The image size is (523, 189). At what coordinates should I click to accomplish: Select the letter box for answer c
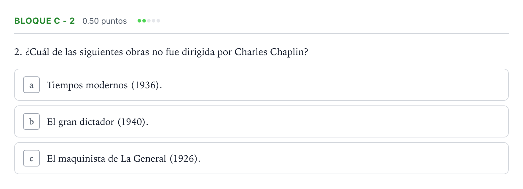coord(31,158)
